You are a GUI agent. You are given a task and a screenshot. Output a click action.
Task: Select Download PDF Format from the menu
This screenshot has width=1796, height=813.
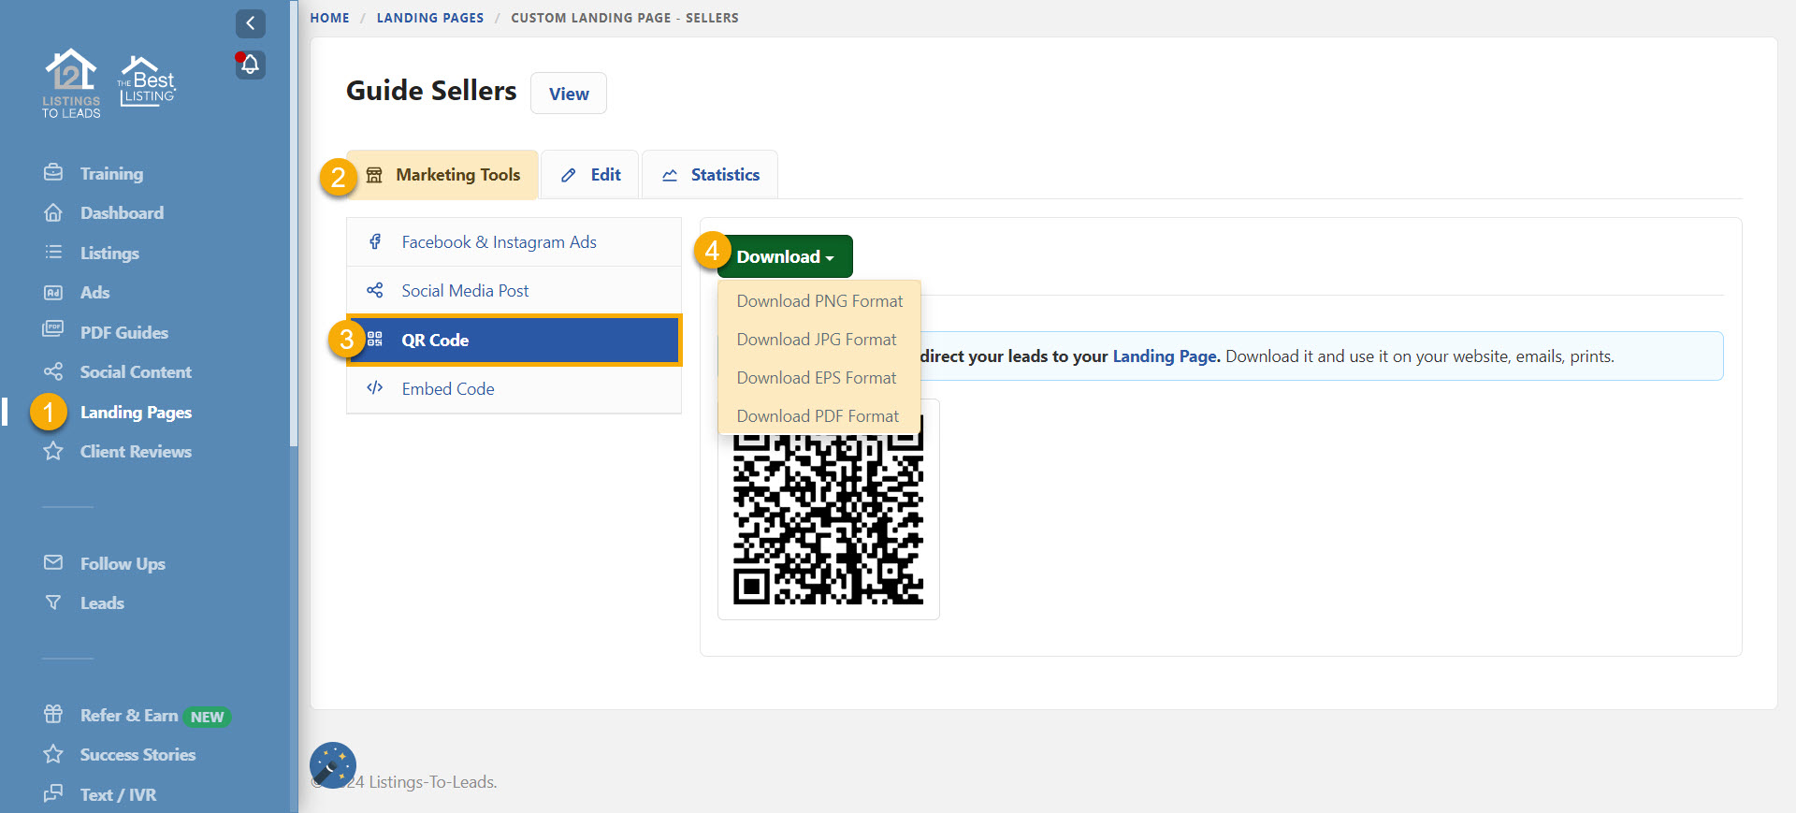click(x=818, y=416)
